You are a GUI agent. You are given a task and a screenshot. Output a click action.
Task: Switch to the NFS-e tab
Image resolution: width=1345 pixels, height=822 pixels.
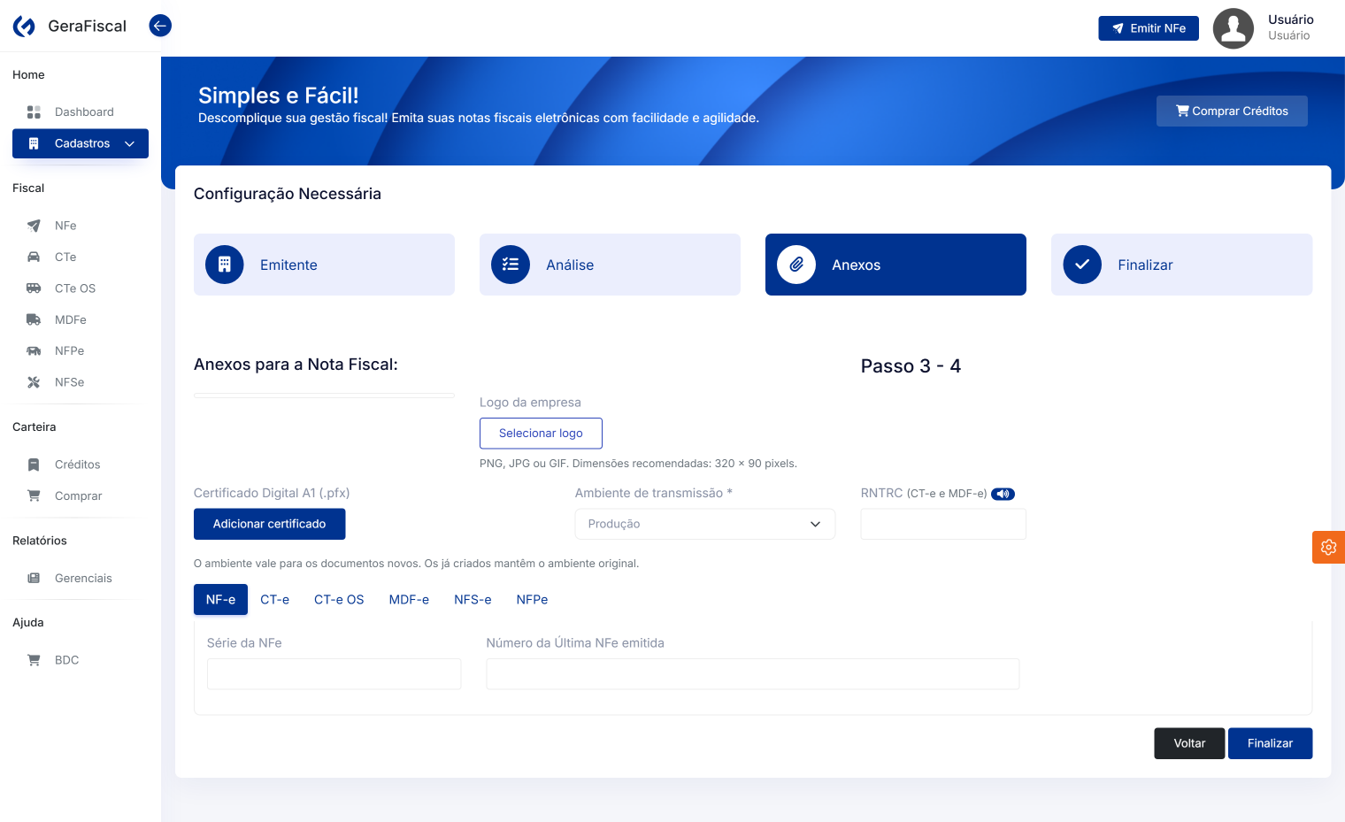click(473, 600)
